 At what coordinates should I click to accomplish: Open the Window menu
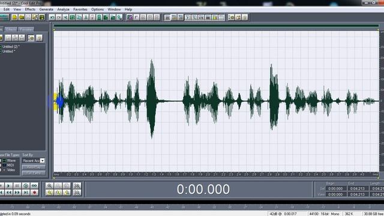coord(114,10)
